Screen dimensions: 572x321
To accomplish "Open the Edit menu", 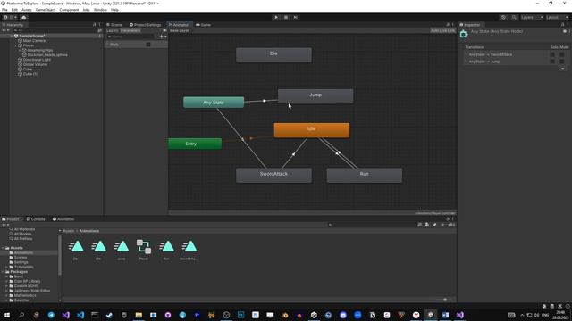I will tap(14, 10).
